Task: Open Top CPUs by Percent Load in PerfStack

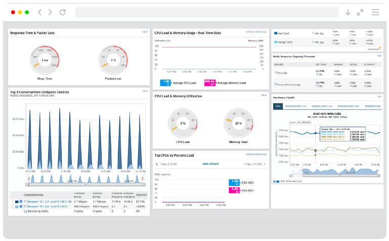Action: coord(256,154)
